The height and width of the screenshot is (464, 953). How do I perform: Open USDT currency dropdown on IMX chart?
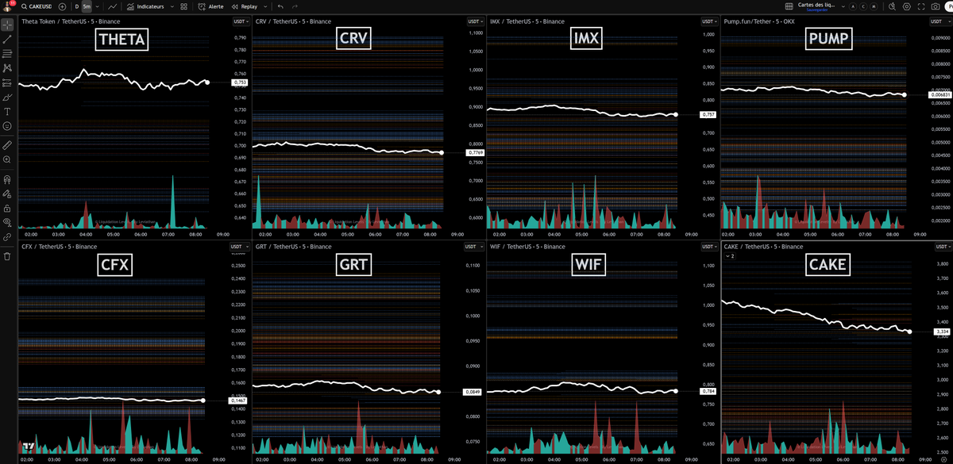[708, 21]
